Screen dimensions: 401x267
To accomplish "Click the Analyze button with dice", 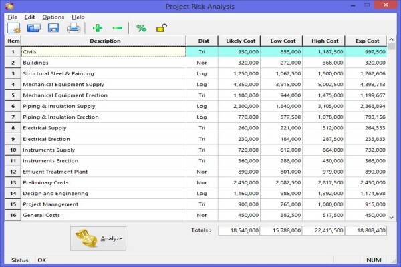I will coord(98,238).
